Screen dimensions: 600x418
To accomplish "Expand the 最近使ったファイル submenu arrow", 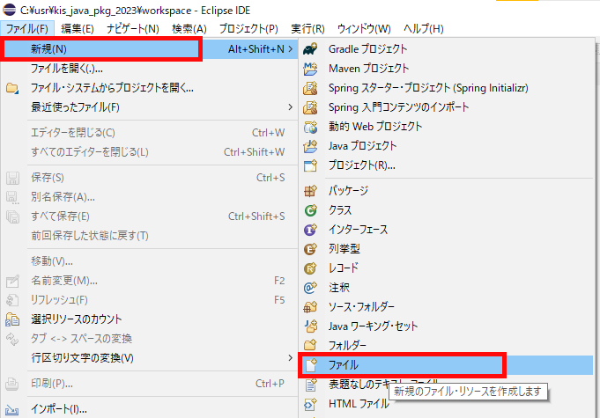I will (x=291, y=107).
